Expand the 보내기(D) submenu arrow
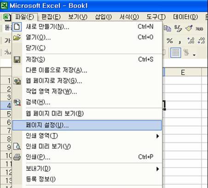 (x=157, y=169)
